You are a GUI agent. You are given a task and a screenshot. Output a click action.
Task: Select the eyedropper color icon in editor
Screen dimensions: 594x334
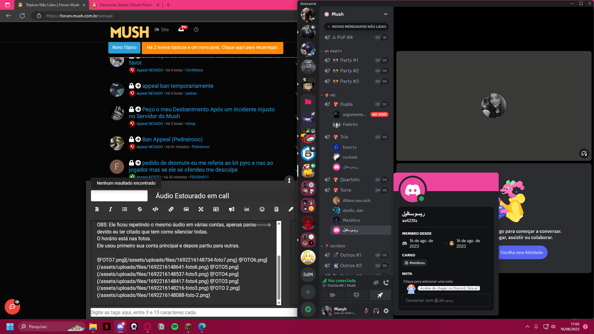click(291, 209)
